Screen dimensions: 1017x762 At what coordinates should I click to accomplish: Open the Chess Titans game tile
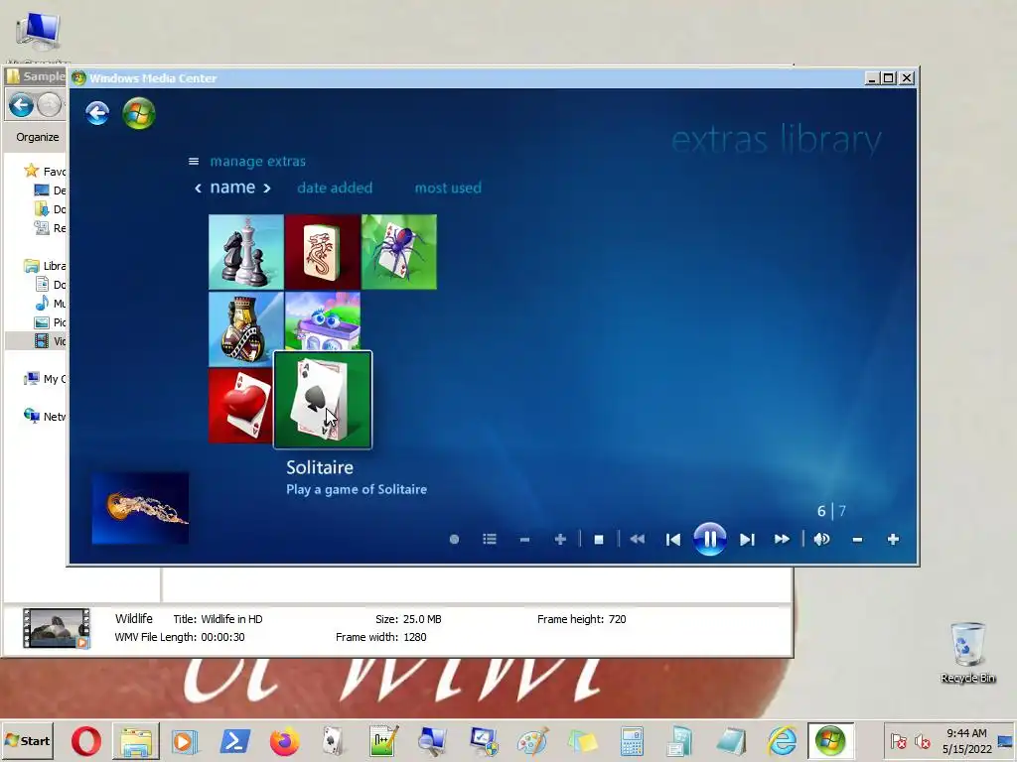(x=246, y=252)
